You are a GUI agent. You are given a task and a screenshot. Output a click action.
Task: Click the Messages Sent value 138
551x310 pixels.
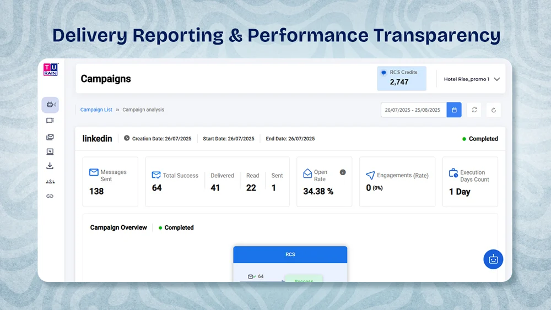coord(96,191)
